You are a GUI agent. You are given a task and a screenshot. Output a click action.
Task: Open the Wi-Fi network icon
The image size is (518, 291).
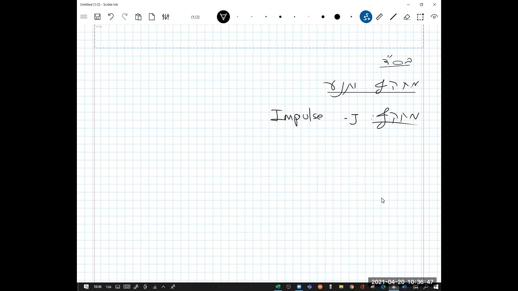click(155, 287)
